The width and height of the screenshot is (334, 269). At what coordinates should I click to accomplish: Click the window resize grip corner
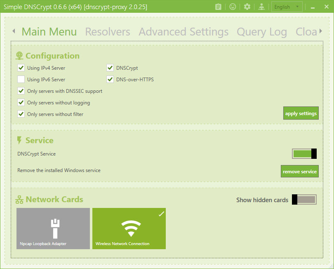[331, 266]
